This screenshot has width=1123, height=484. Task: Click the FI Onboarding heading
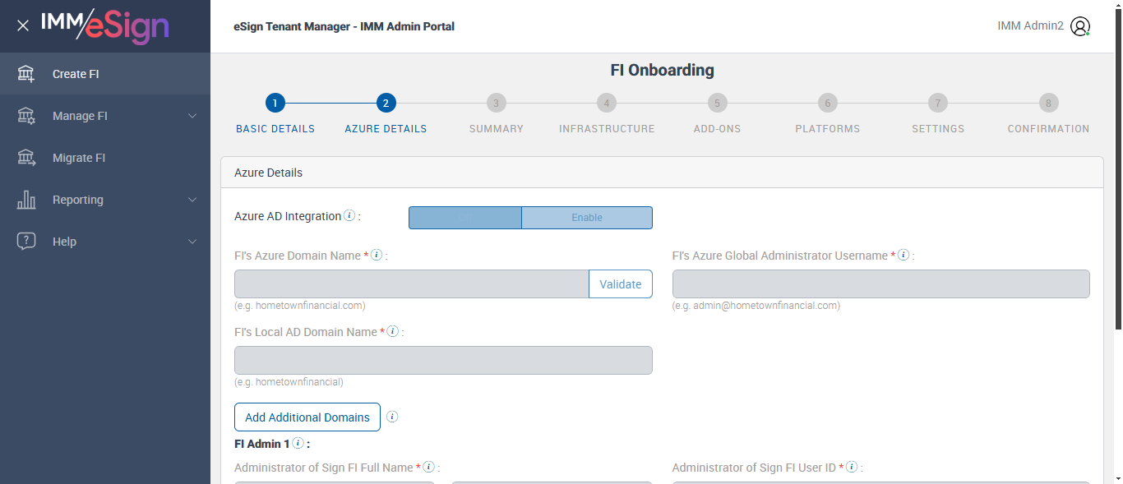click(x=662, y=71)
